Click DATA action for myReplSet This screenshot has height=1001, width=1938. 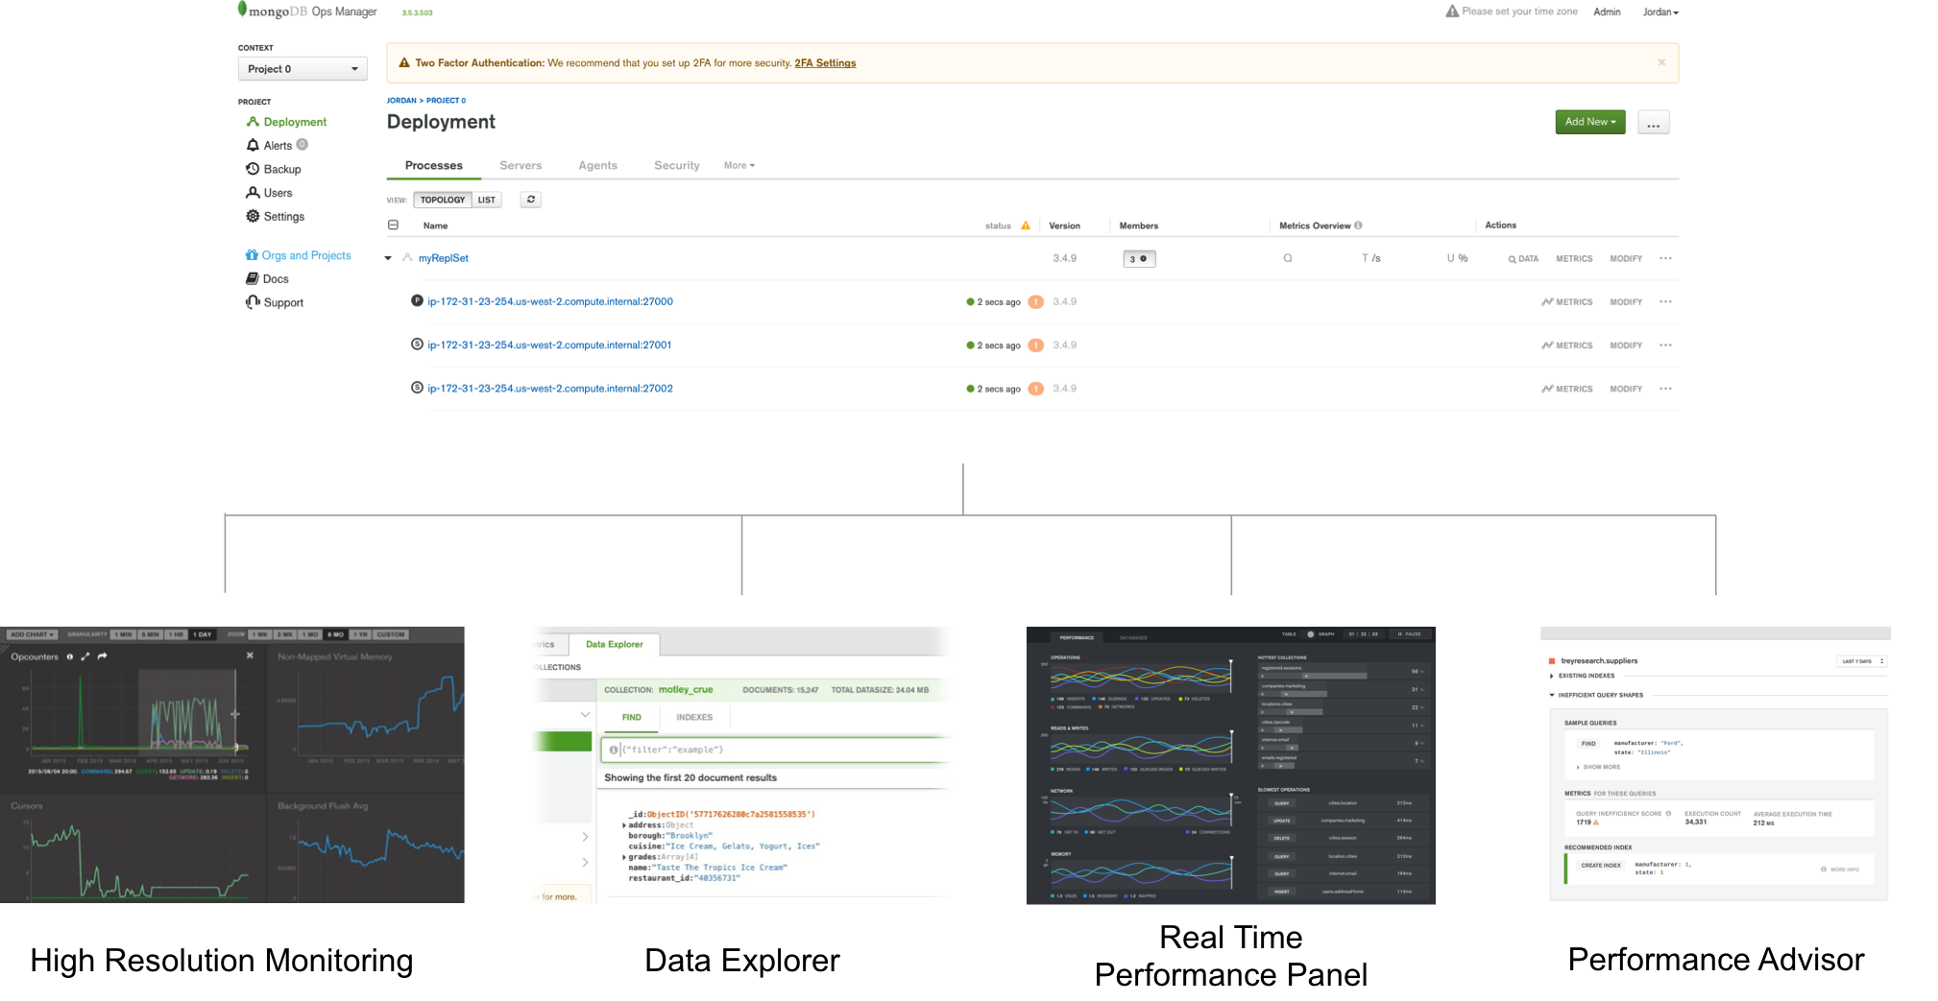click(x=1523, y=259)
